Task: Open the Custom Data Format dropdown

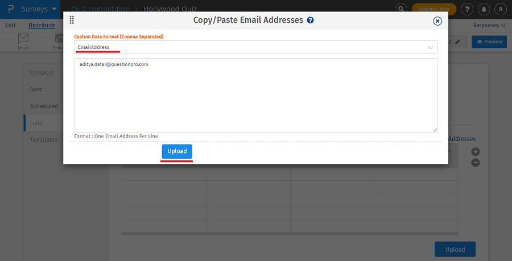Action: (x=255, y=47)
